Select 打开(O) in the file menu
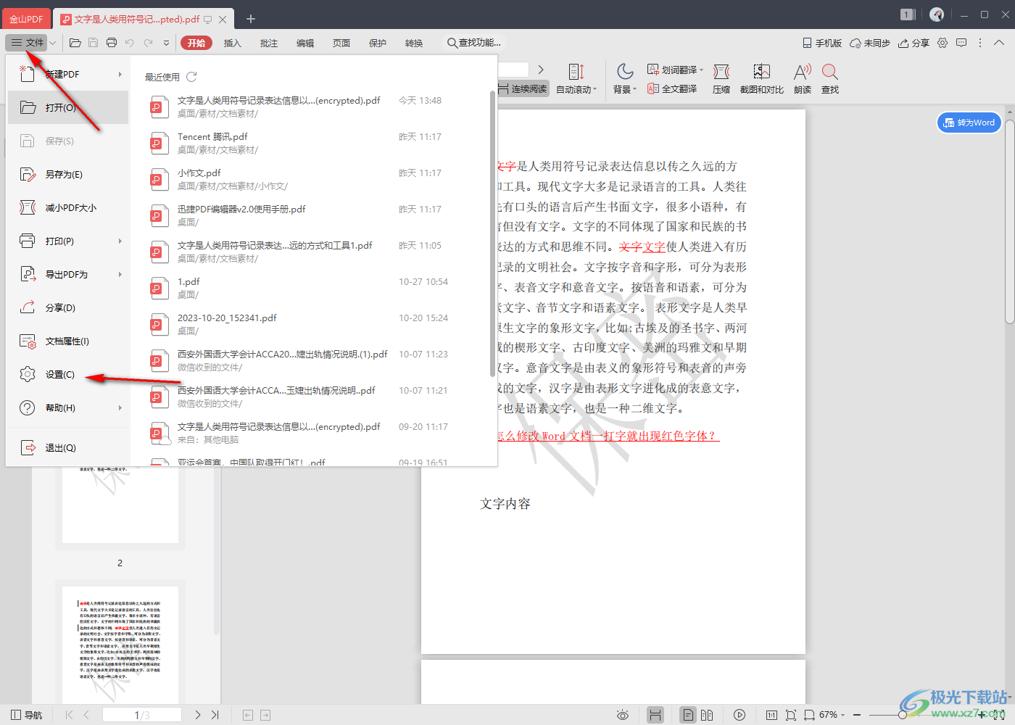 (68, 107)
